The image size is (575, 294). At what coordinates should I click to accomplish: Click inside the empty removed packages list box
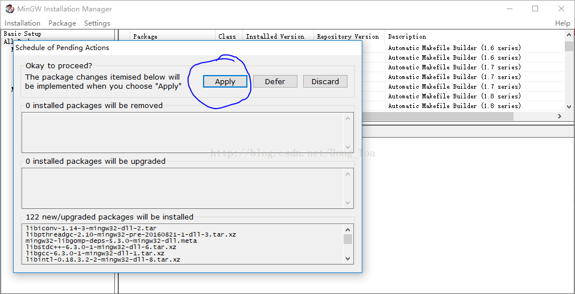(x=183, y=132)
